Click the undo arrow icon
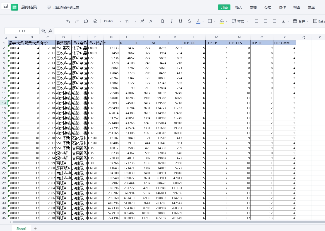 68,21
